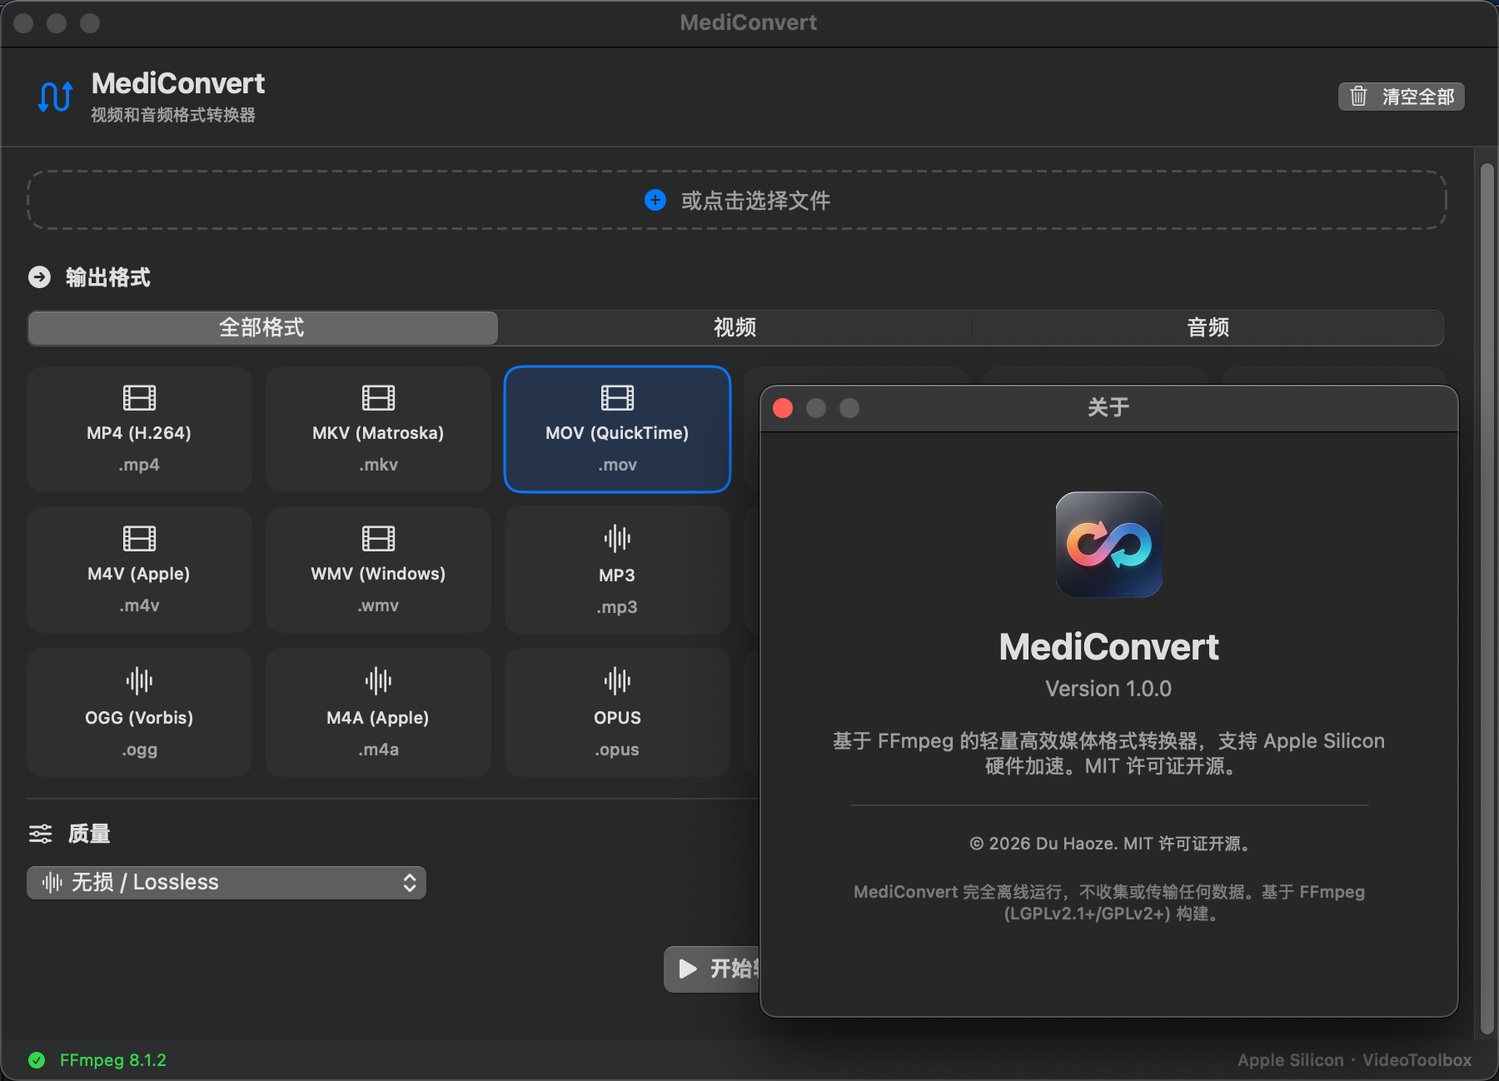This screenshot has height=1081, width=1499.
Task: Open the 无损 / Lossless quality dropdown
Action: click(227, 883)
